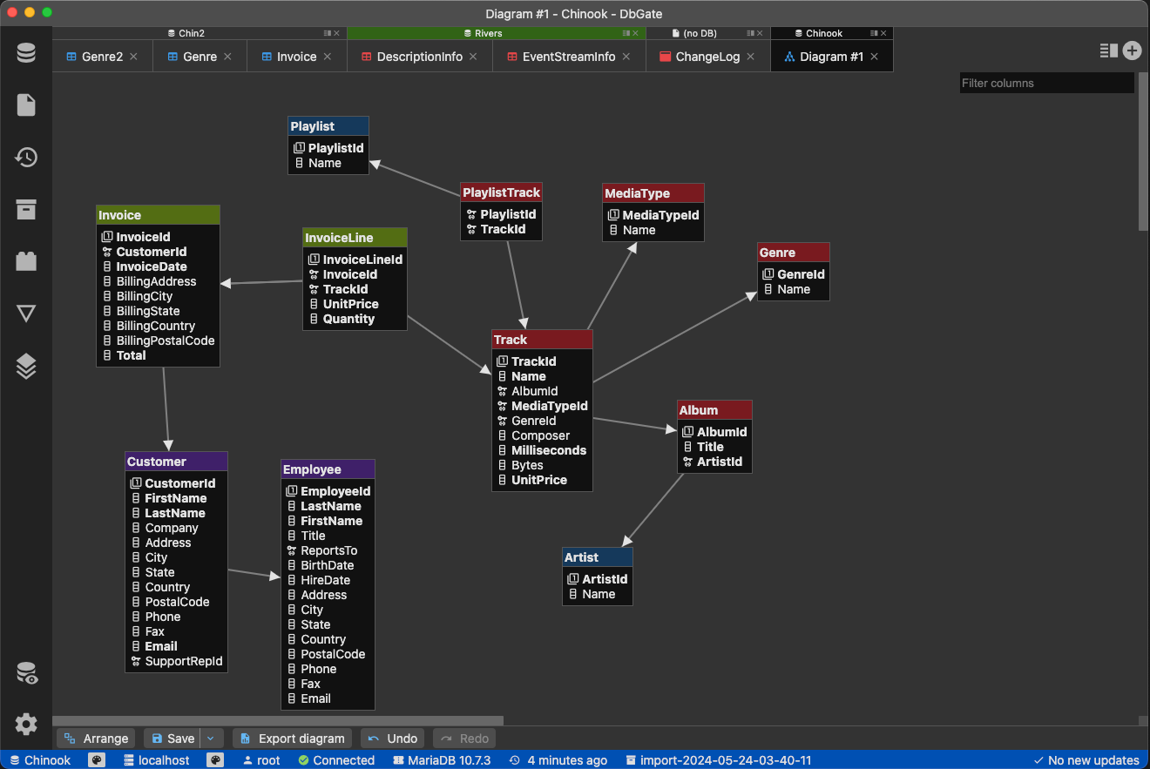Select the Track table header
Viewport: 1150px width, 769px height.
tap(542, 340)
